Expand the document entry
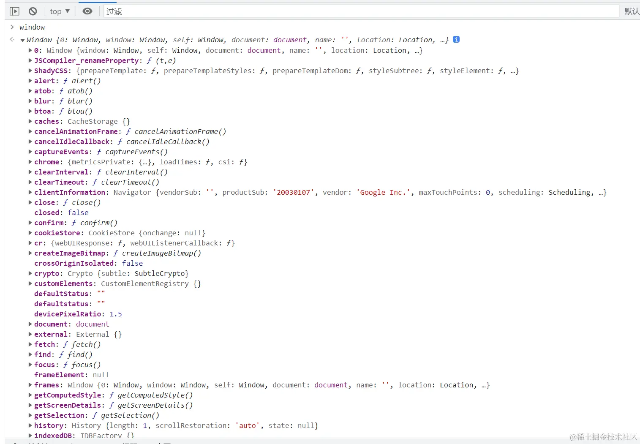640x444 pixels. [30, 324]
